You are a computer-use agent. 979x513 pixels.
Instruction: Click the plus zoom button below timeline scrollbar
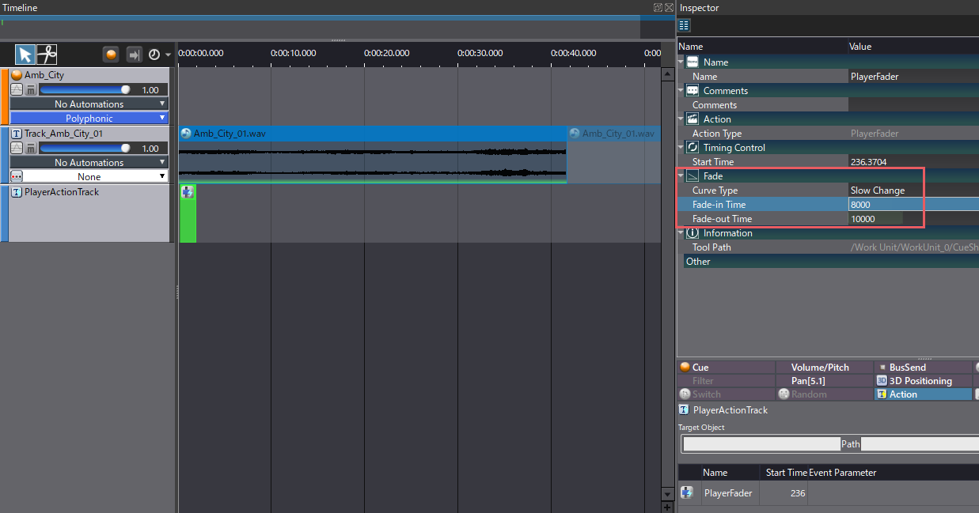(667, 507)
